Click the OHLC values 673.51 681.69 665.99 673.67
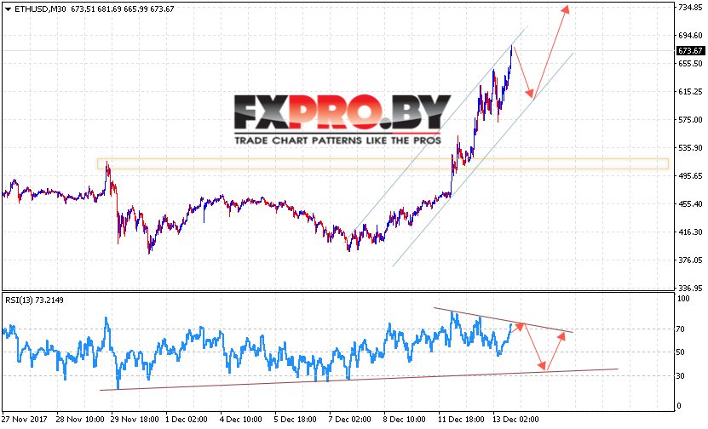 click(x=123, y=9)
